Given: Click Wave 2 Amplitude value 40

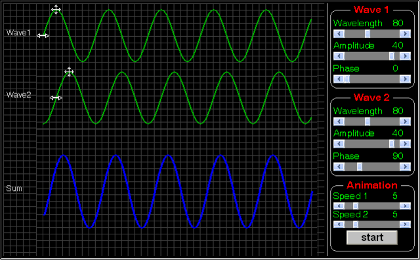Looking at the screenshot, I should point(398,133).
